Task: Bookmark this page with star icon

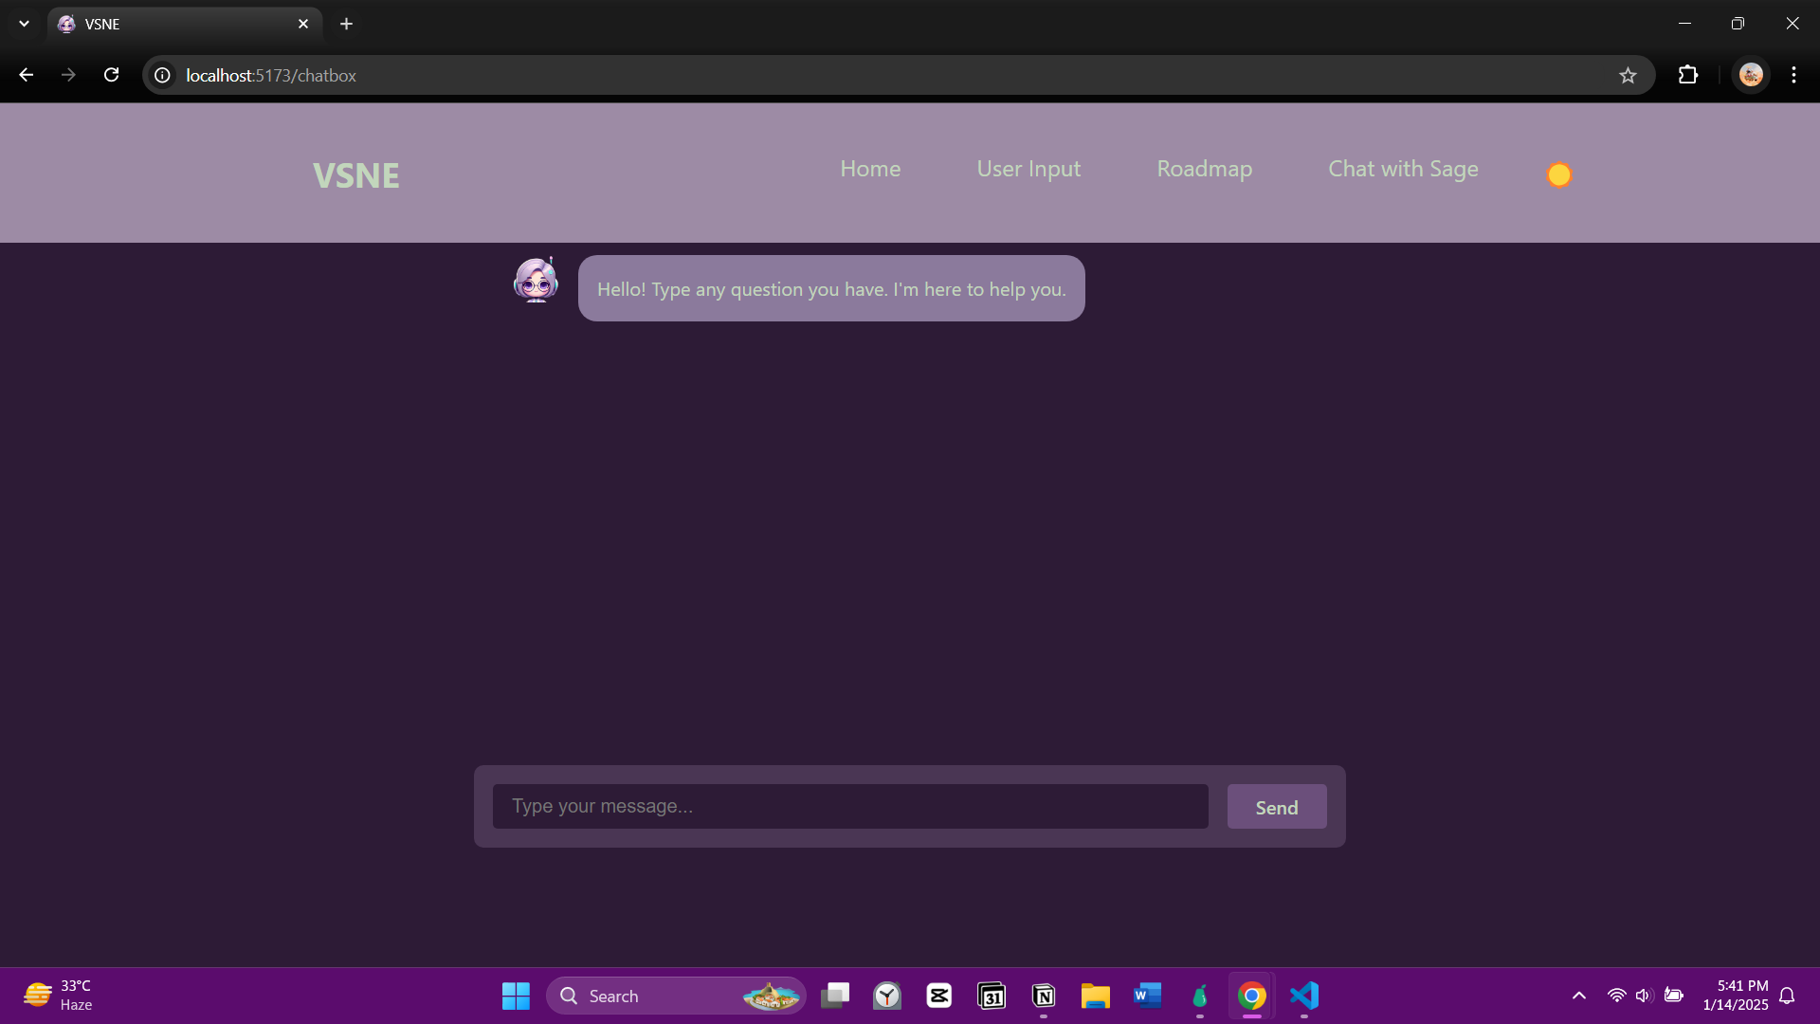Action: 1628,76
